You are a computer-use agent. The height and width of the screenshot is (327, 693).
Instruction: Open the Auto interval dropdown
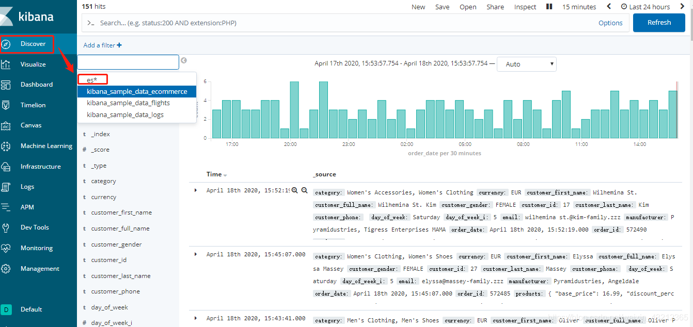point(526,64)
